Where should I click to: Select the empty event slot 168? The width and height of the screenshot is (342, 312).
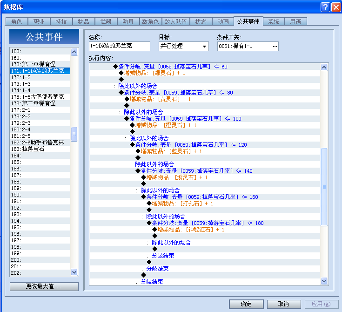tap(40, 51)
